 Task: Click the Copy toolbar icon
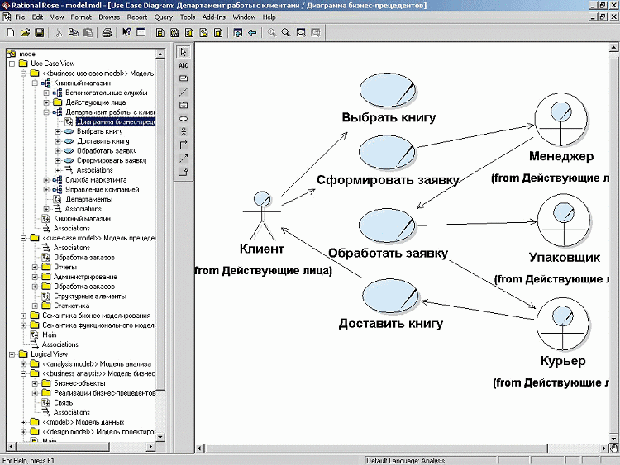coord(73,33)
